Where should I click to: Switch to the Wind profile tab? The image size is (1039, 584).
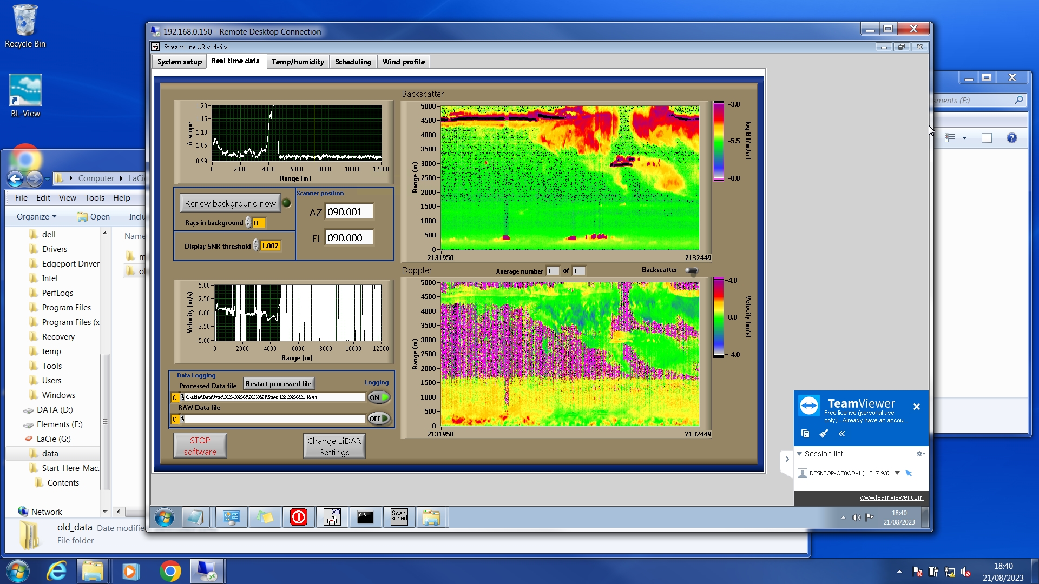point(403,62)
